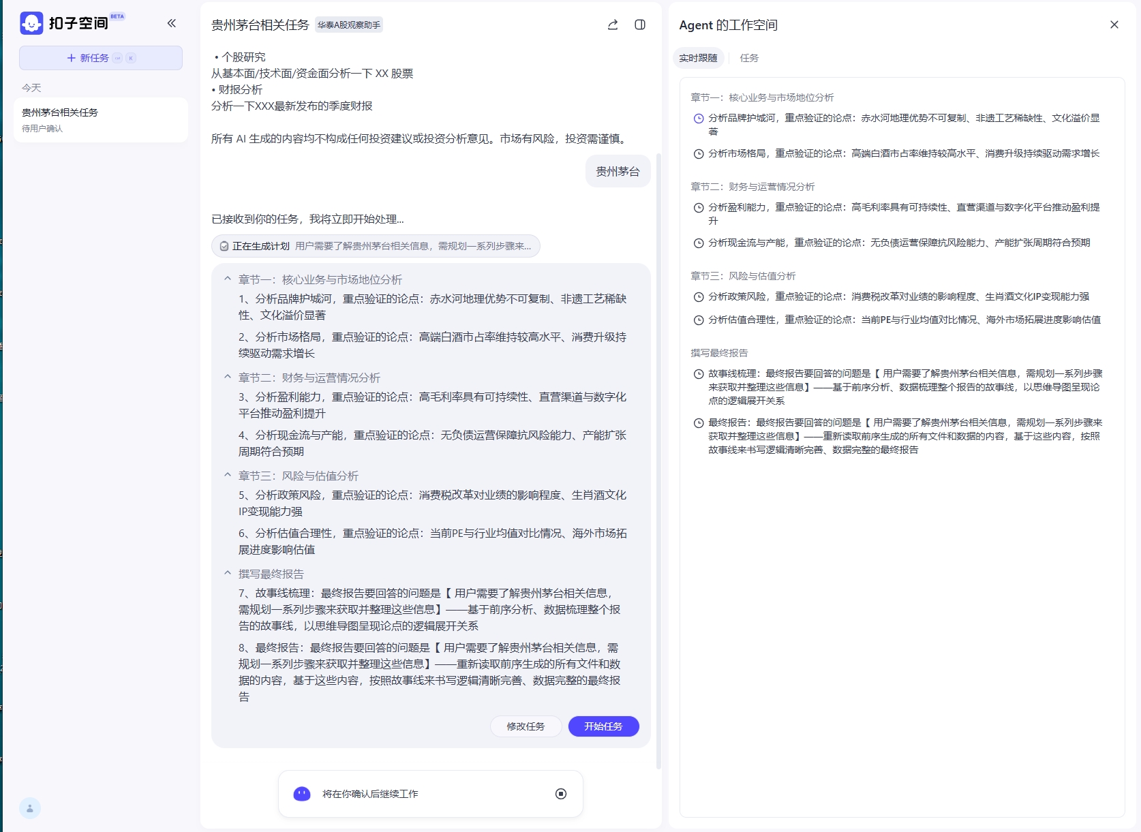Collapse 章节三：风险与估值分析 section

point(228,475)
